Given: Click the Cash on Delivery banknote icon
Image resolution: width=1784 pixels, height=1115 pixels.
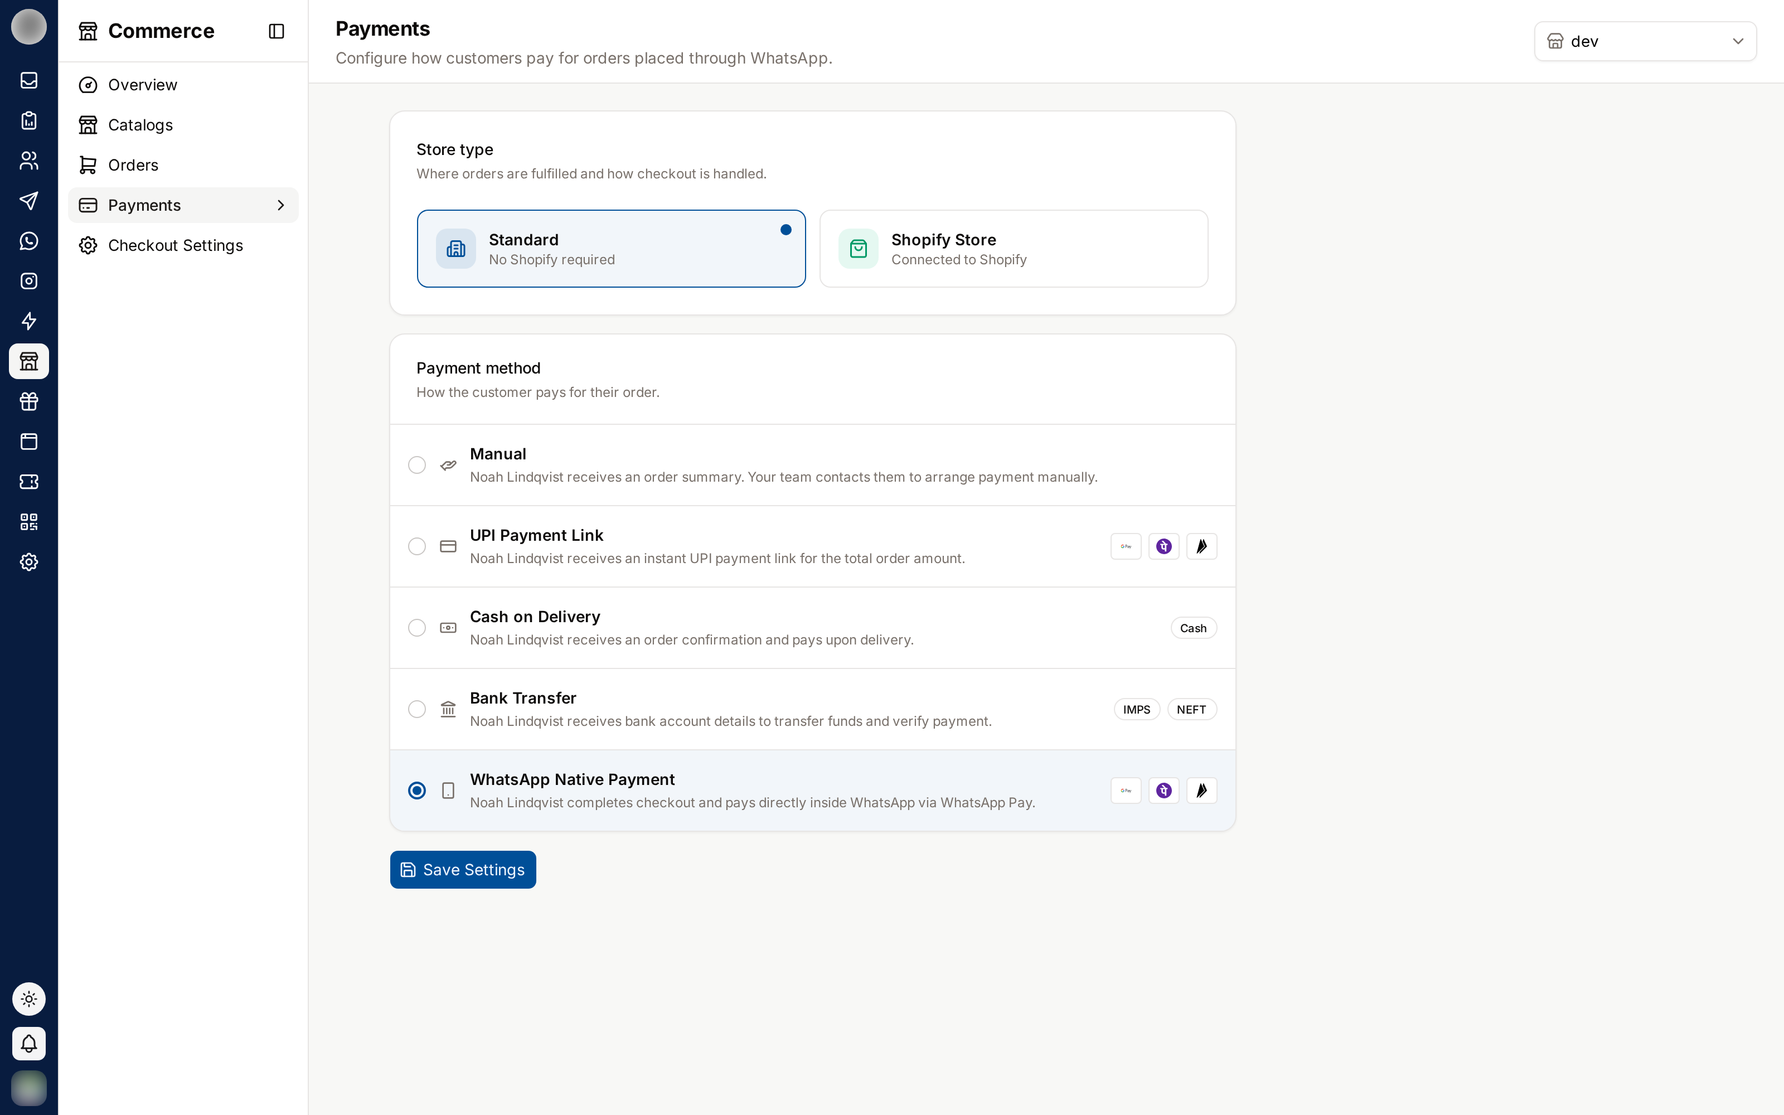Looking at the screenshot, I should pyautogui.click(x=448, y=628).
